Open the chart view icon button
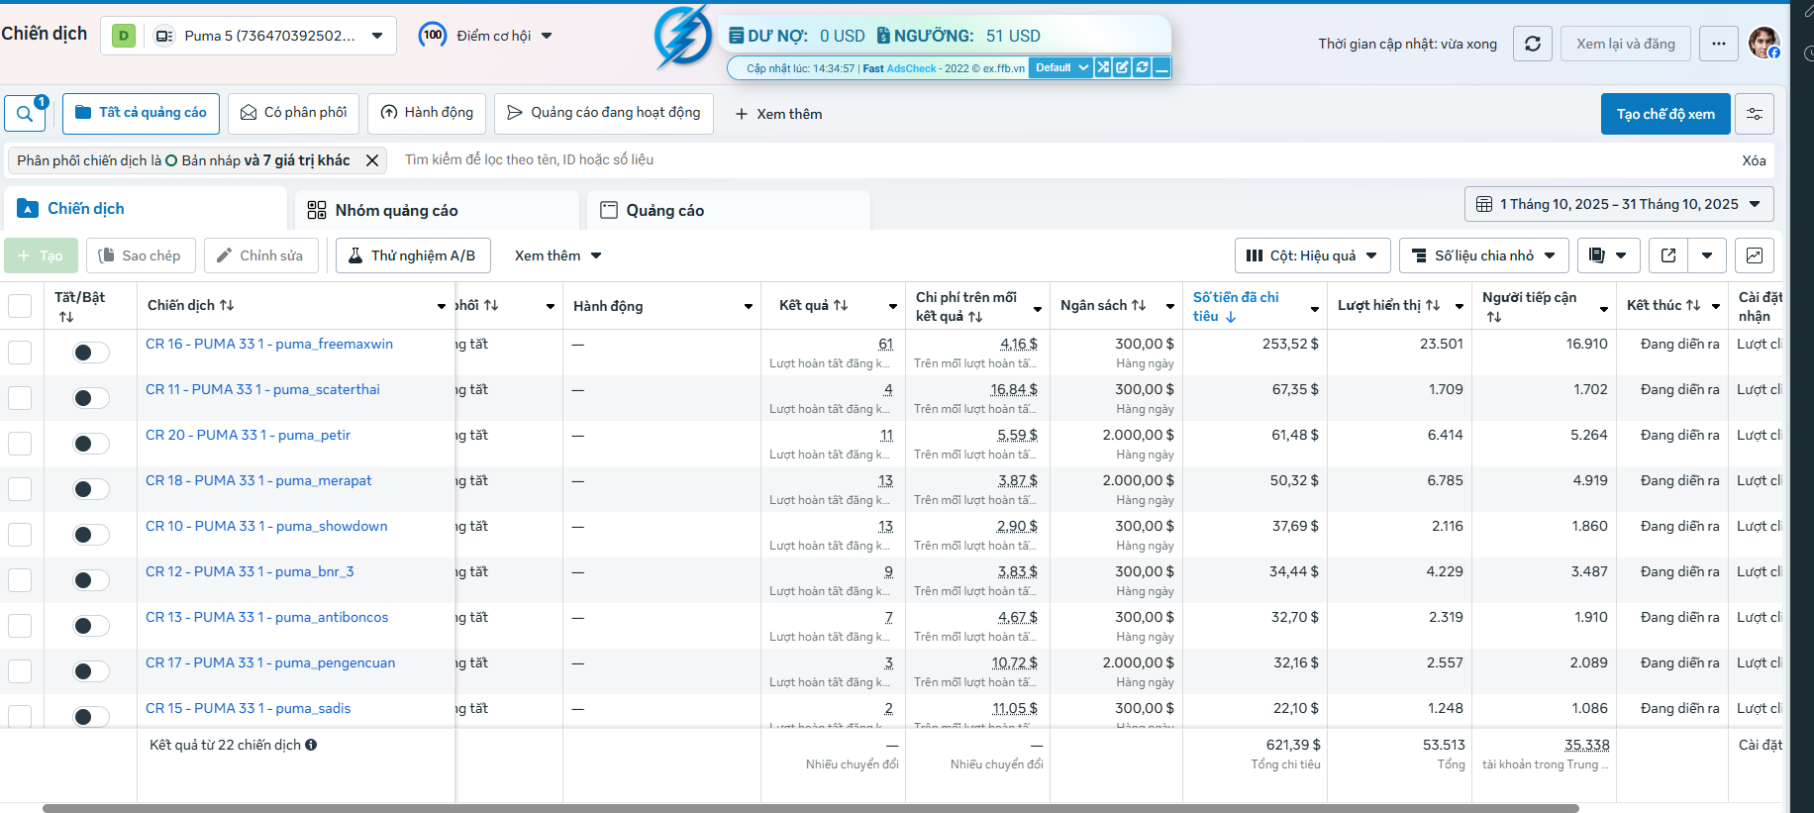The height and width of the screenshot is (813, 1814). tap(1755, 255)
